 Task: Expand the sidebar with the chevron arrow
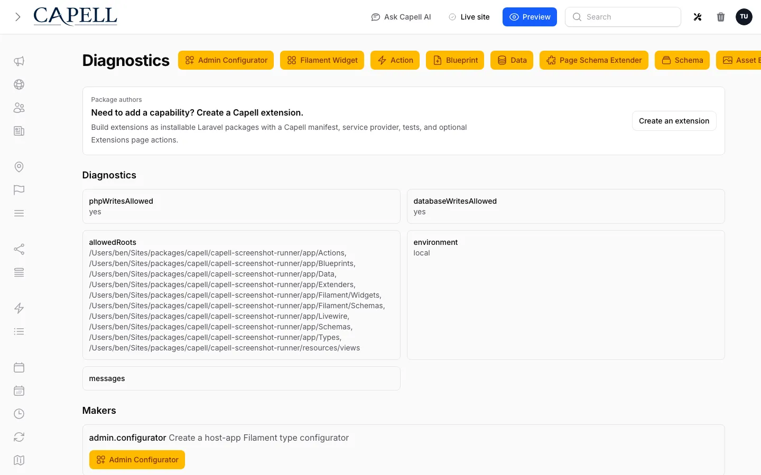18,17
